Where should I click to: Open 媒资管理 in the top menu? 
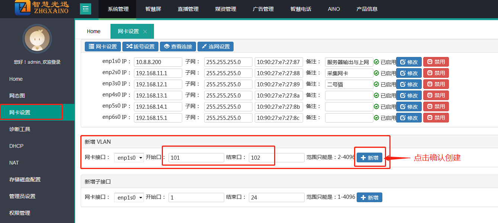click(x=225, y=9)
